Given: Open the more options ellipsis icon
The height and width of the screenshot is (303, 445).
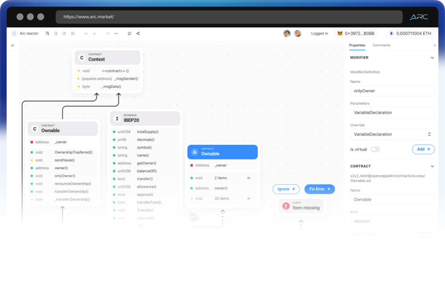Looking at the screenshot, I should [116, 34].
